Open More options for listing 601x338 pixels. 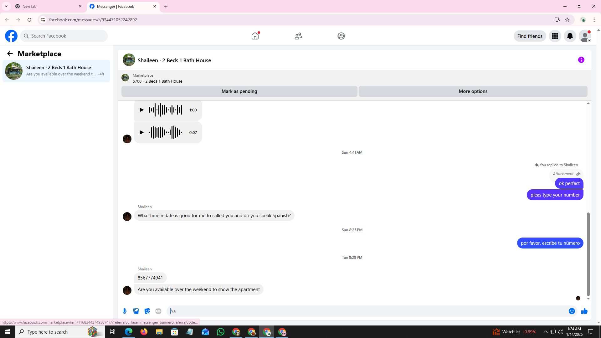(x=473, y=91)
